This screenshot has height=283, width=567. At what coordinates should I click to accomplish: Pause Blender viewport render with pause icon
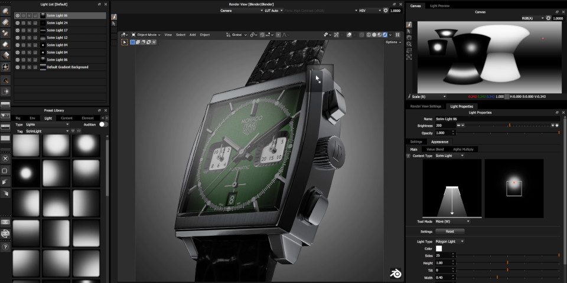[397, 35]
